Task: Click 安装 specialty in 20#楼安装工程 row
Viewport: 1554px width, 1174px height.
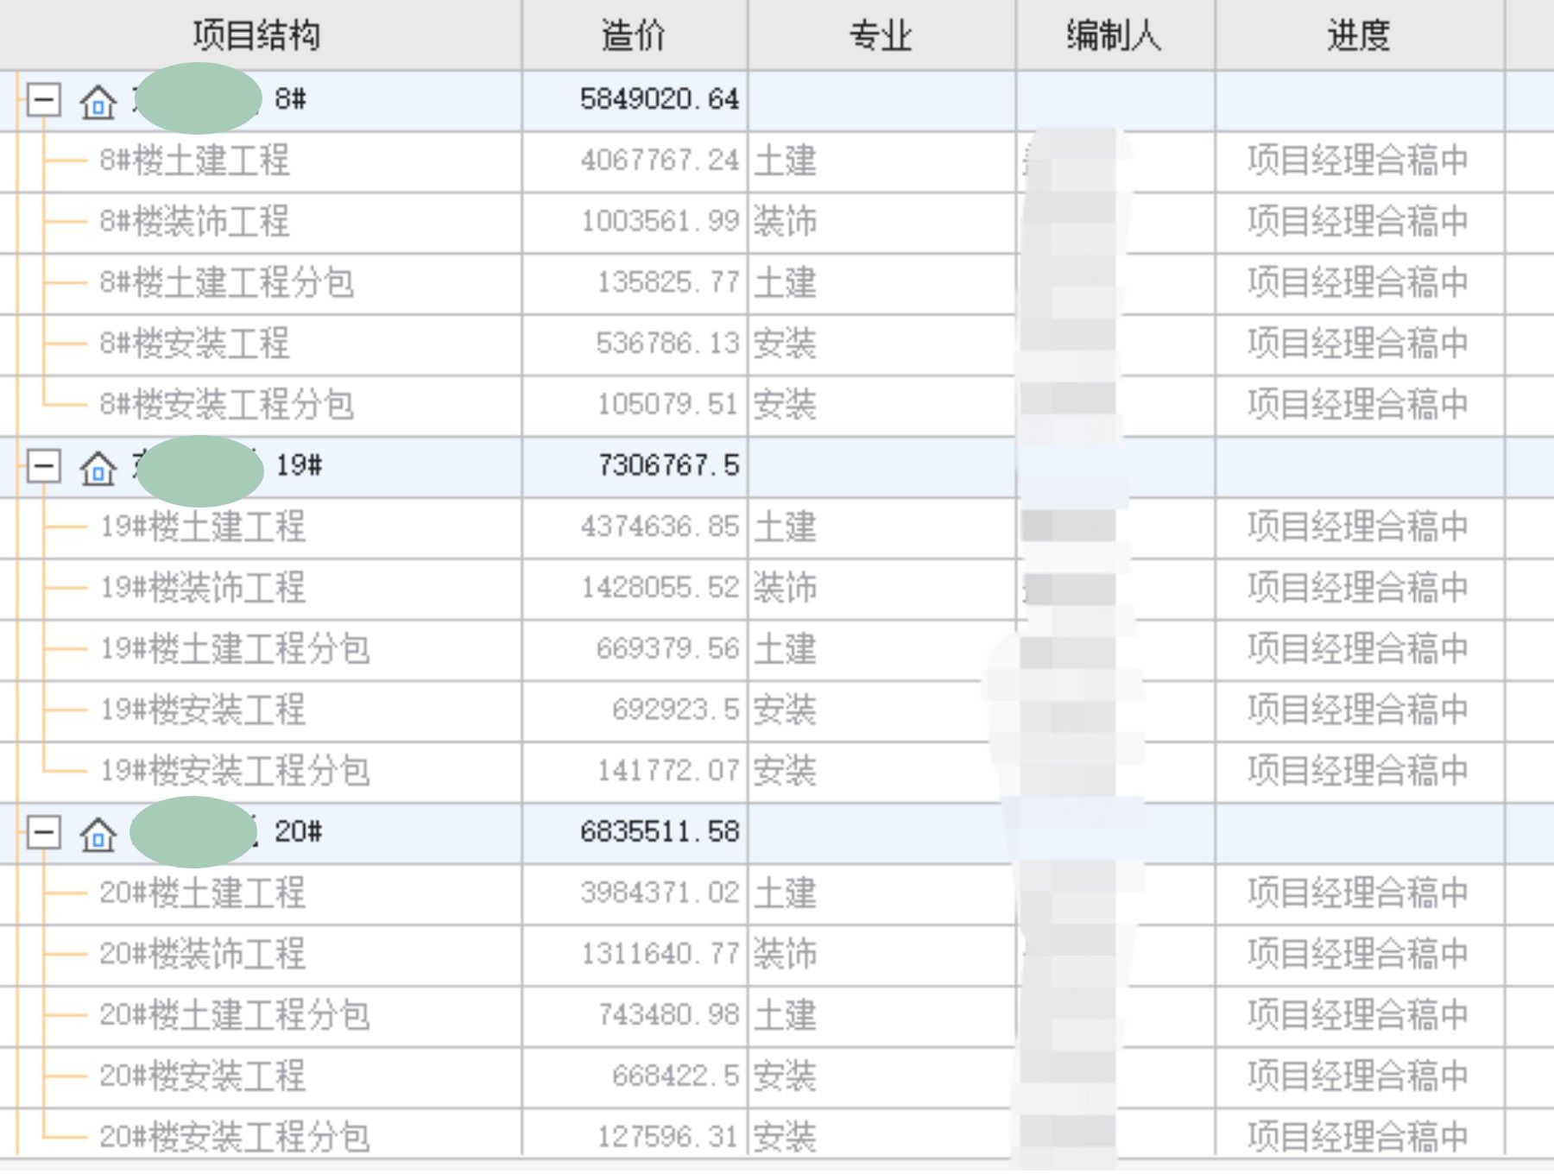Action: 785,1076
